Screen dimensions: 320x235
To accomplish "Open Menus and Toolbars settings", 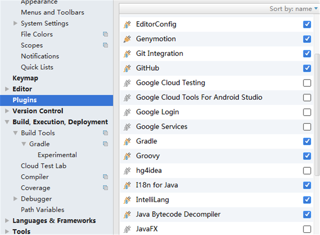I will (x=52, y=12).
